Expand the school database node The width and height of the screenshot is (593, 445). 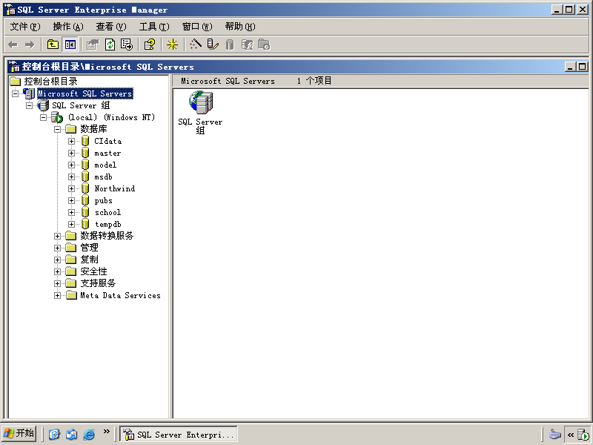pos(71,213)
